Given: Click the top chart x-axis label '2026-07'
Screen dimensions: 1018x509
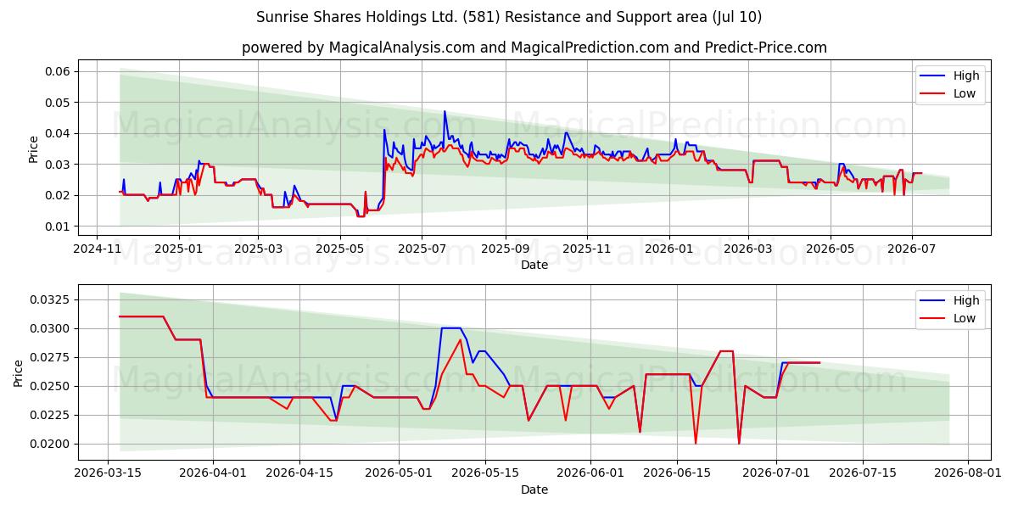Looking at the screenshot, I should [912, 249].
